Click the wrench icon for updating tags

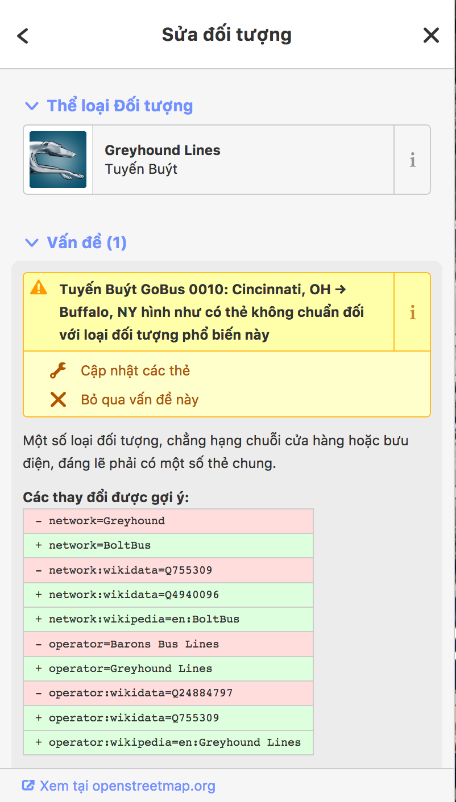pyautogui.click(x=58, y=371)
